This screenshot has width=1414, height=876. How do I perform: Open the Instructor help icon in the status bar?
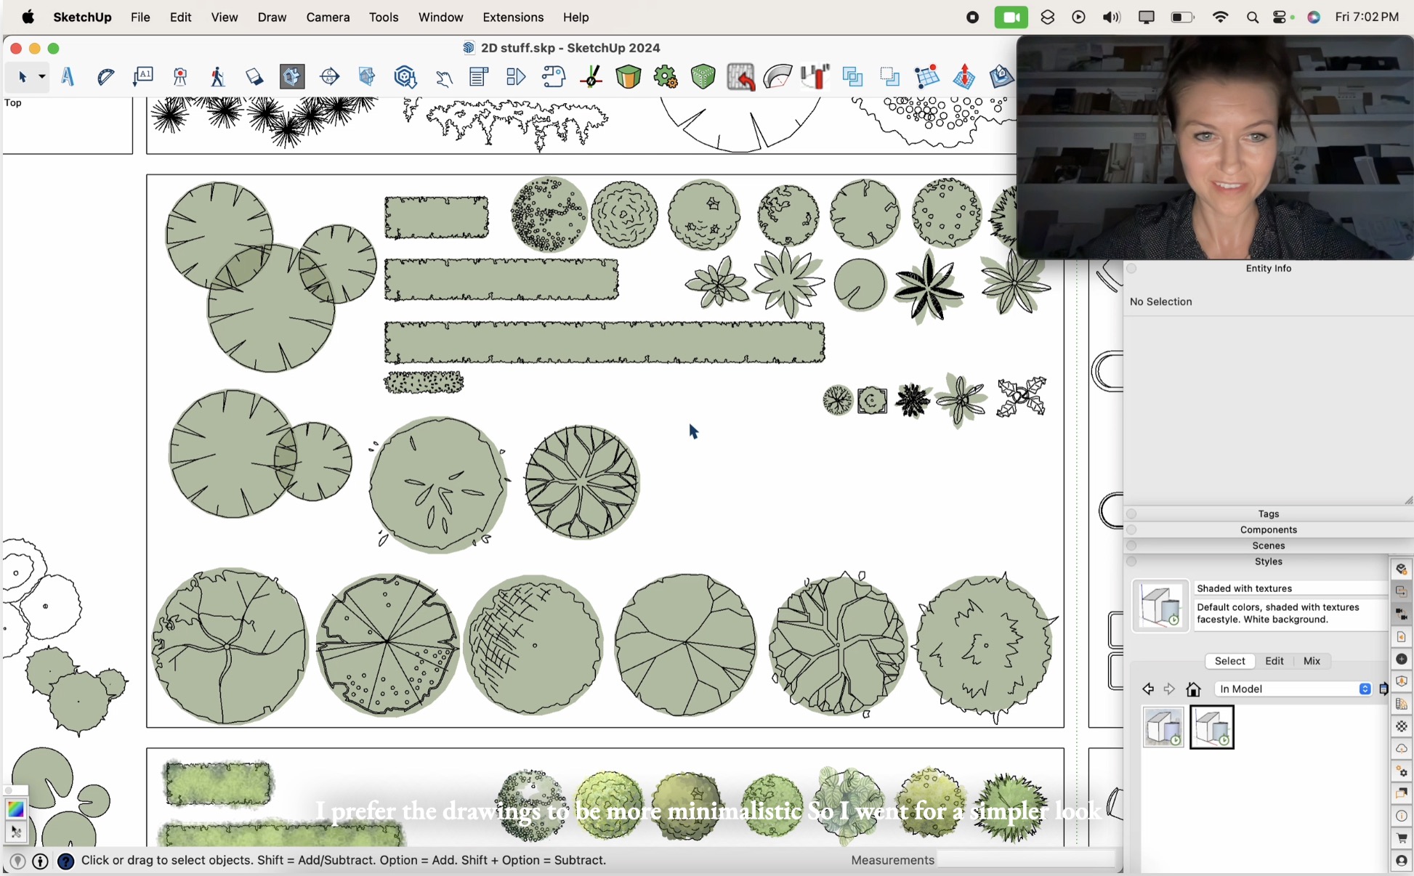(x=66, y=862)
